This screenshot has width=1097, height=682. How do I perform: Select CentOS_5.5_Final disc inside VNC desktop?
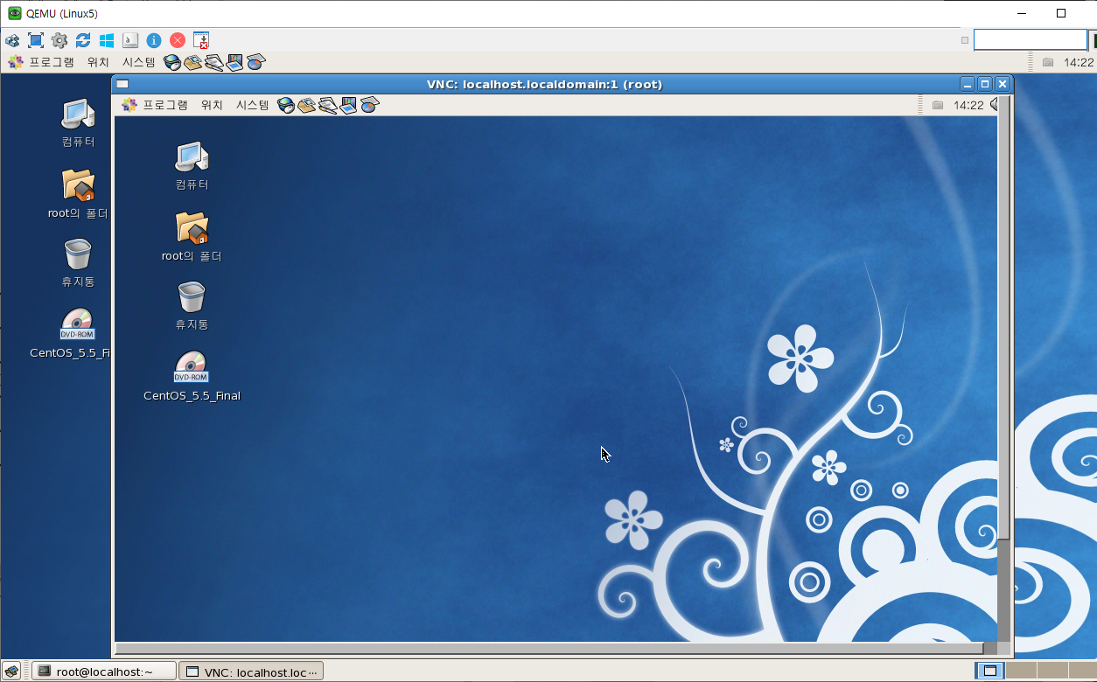(x=192, y=377)
